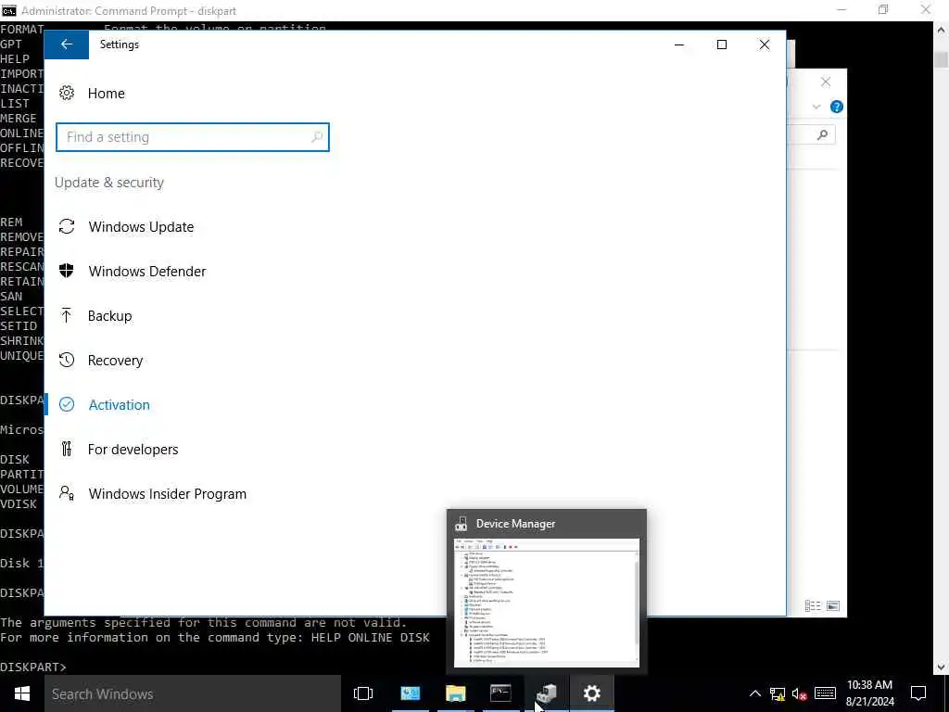Go back using the Settings back arrow
The image size is (949, 712).
67,44
